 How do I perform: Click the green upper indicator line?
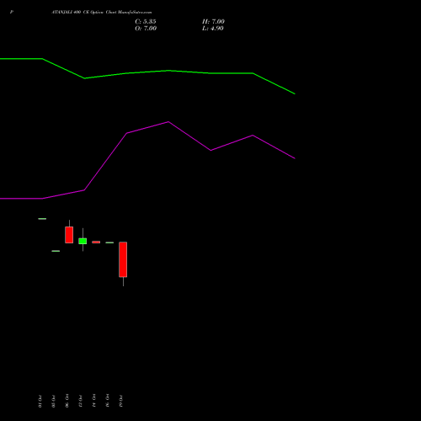click(168, 71)
